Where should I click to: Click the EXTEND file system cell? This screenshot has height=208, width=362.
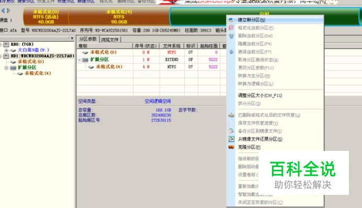point(172,60)
